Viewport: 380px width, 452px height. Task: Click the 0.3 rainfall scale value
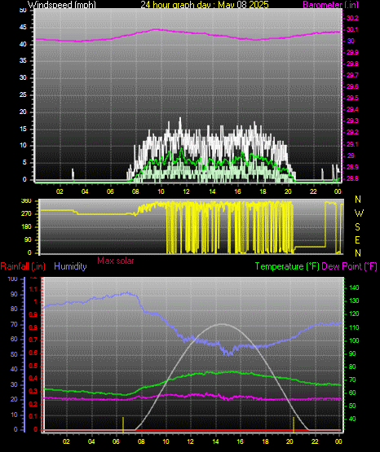coord(33,392)
